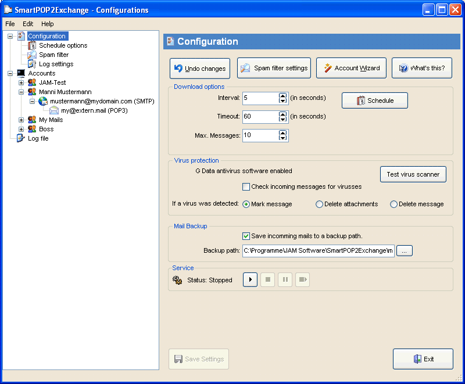The height and width of the screenshot is (384, 465).
Task: Click inside the Timeout input field
Action: coord(260,117)
